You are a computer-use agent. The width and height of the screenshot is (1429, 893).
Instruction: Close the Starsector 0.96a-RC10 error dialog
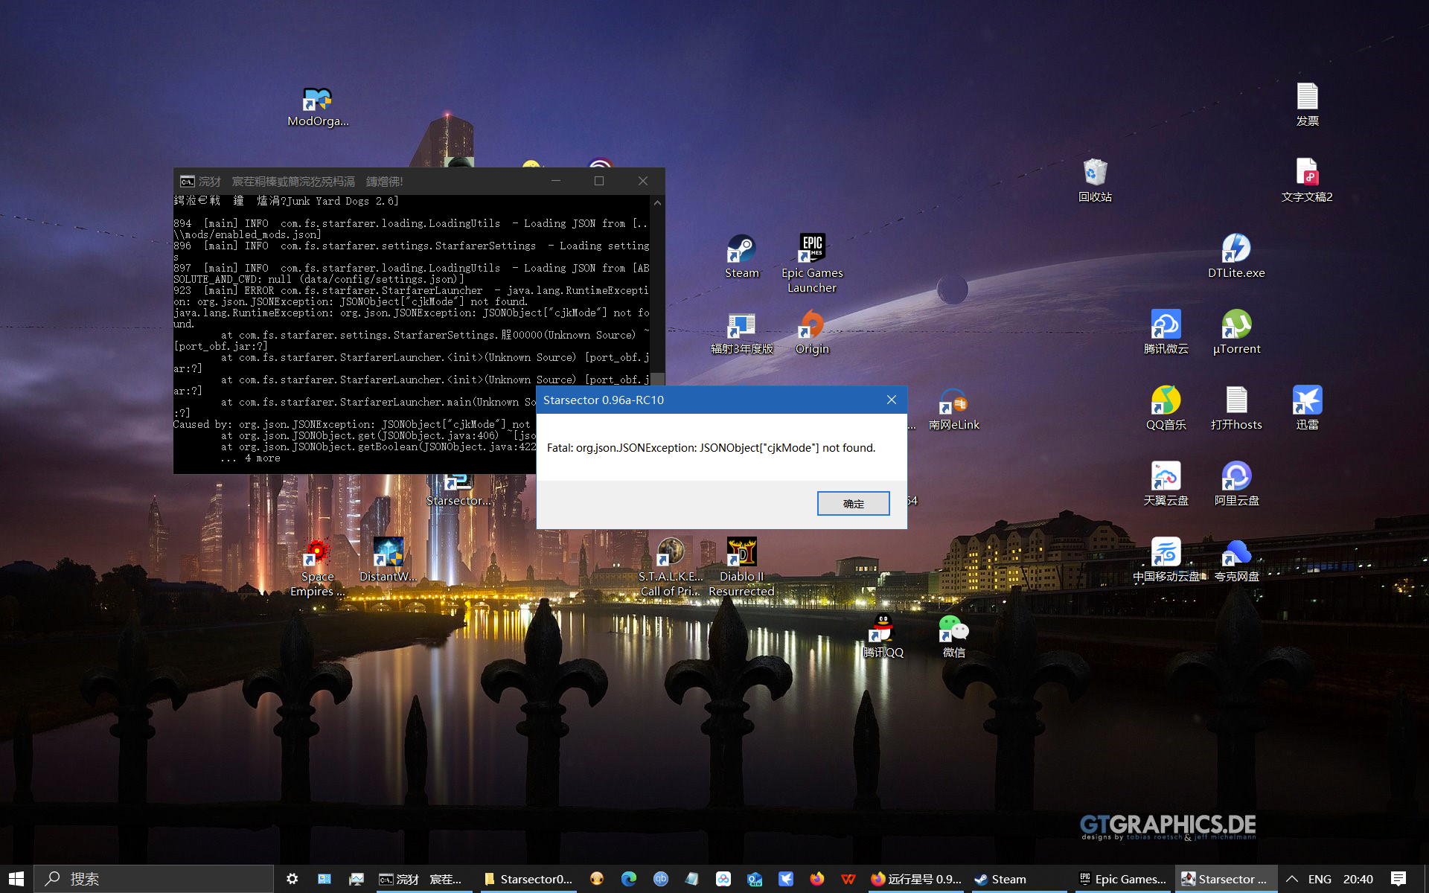(x=891, y=400)
